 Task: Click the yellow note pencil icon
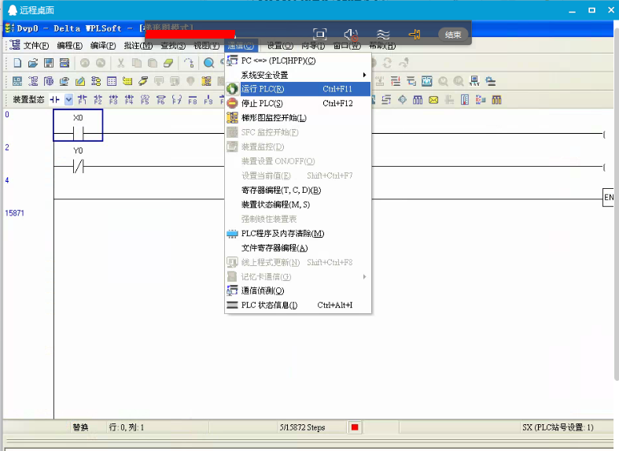[80, 81]
